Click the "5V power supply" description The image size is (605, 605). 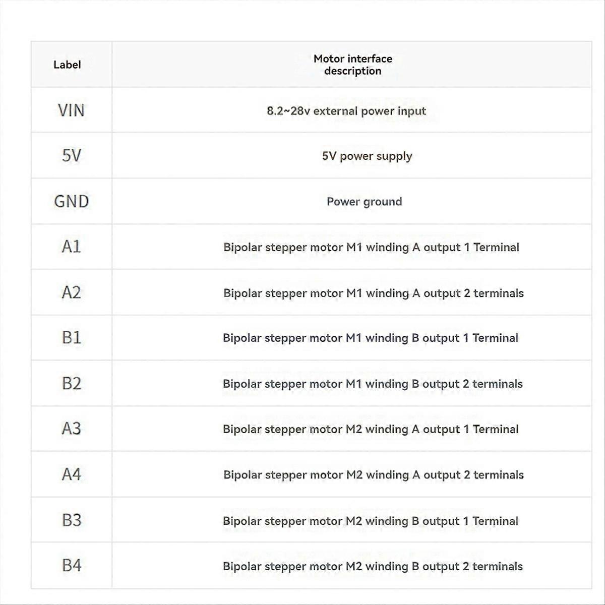pyautogui.click(x=367, y=156)
